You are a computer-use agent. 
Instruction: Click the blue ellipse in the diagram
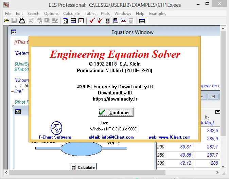coord(81,149)
